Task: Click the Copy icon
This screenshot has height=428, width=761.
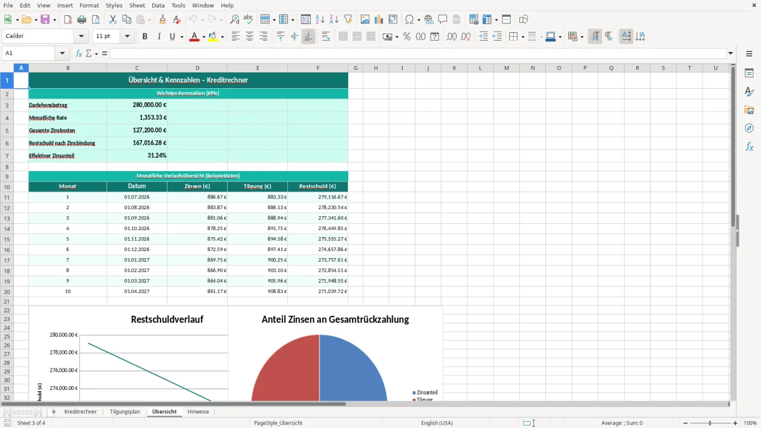Action: point(127,20)
